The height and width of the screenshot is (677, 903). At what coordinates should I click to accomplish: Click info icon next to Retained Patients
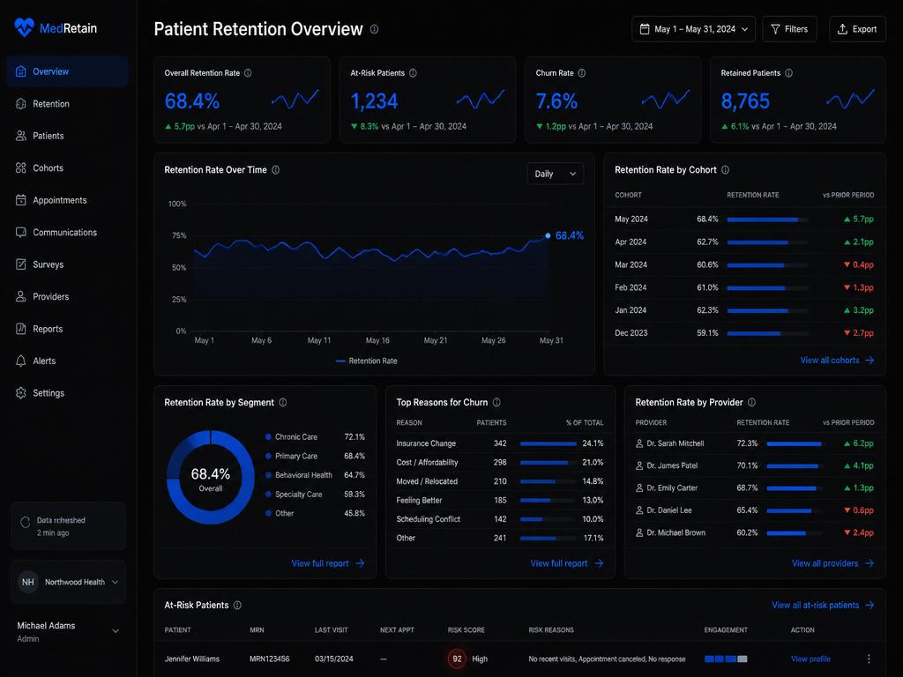789,73
